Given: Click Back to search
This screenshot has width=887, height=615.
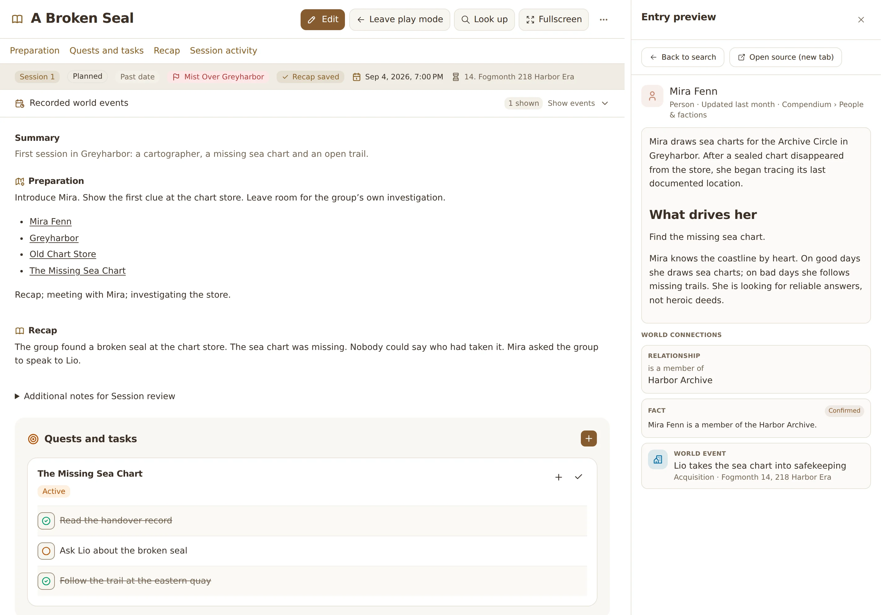Looking at the screenshot, I should coord(682,57).
